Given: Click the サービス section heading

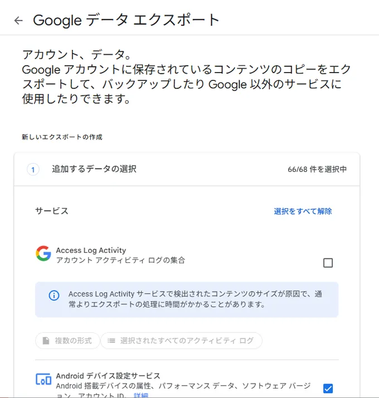Looking at the screenshot, I should (52, 211).
